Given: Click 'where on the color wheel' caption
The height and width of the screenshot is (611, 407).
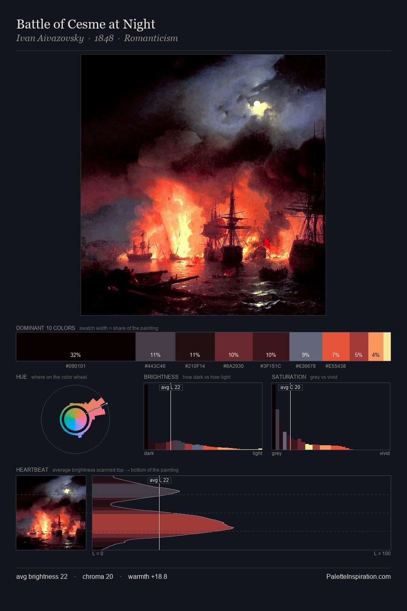Looking at the screenshot, I should pos(59,377).
